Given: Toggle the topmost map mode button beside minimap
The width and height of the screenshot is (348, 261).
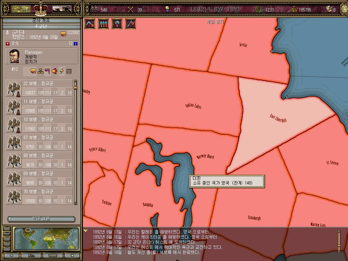Looking at the screenshot, I should tap(7, 229).
